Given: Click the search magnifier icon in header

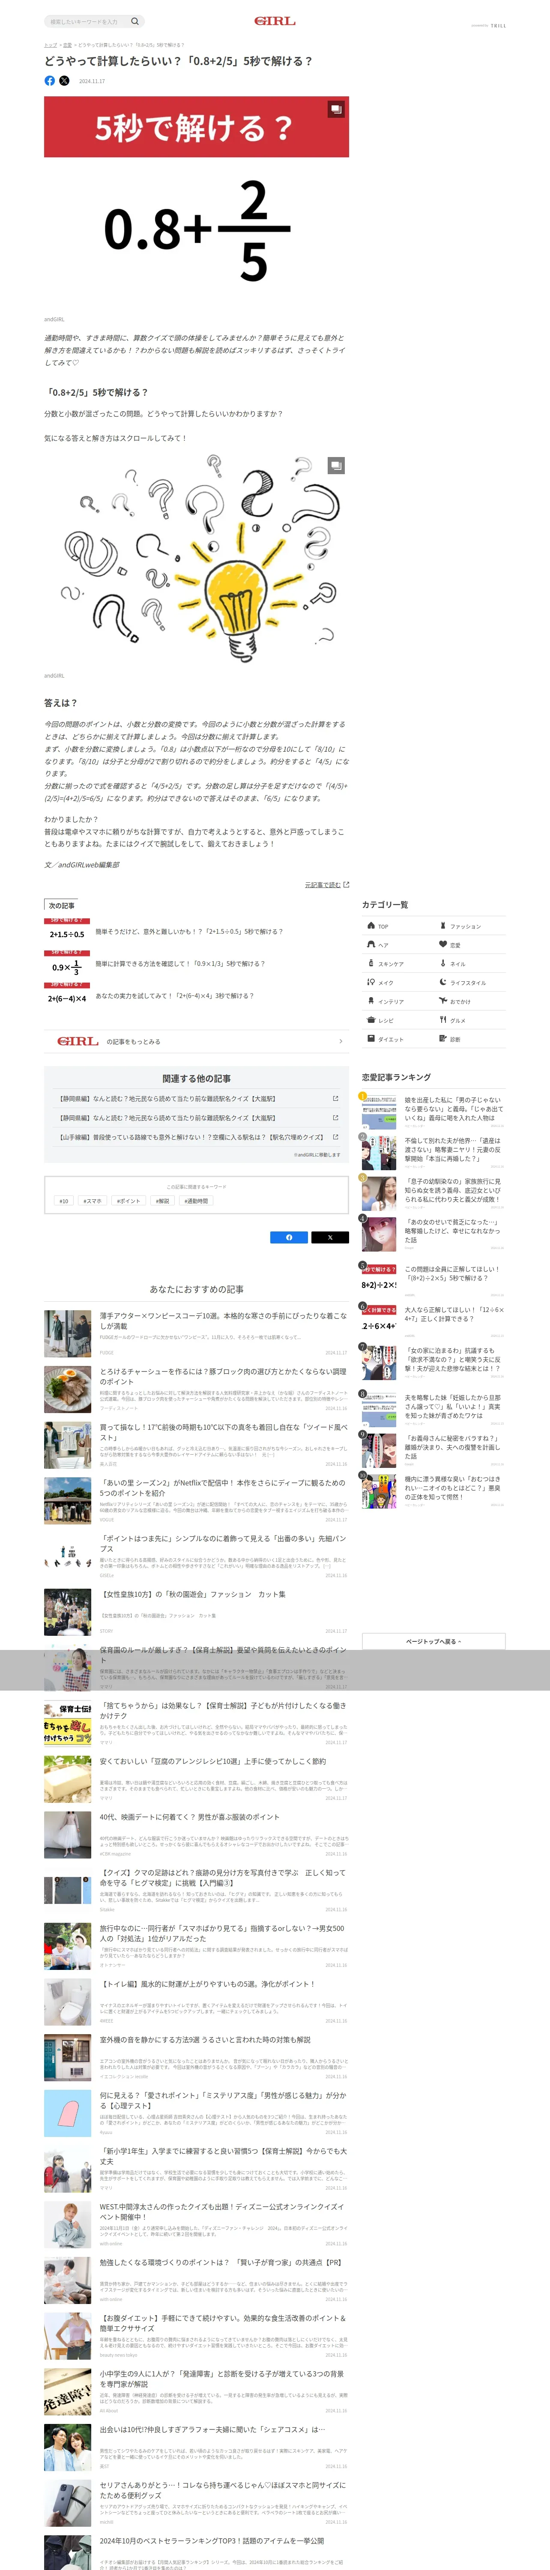Looking at the screenshot, I should point(135,21).
